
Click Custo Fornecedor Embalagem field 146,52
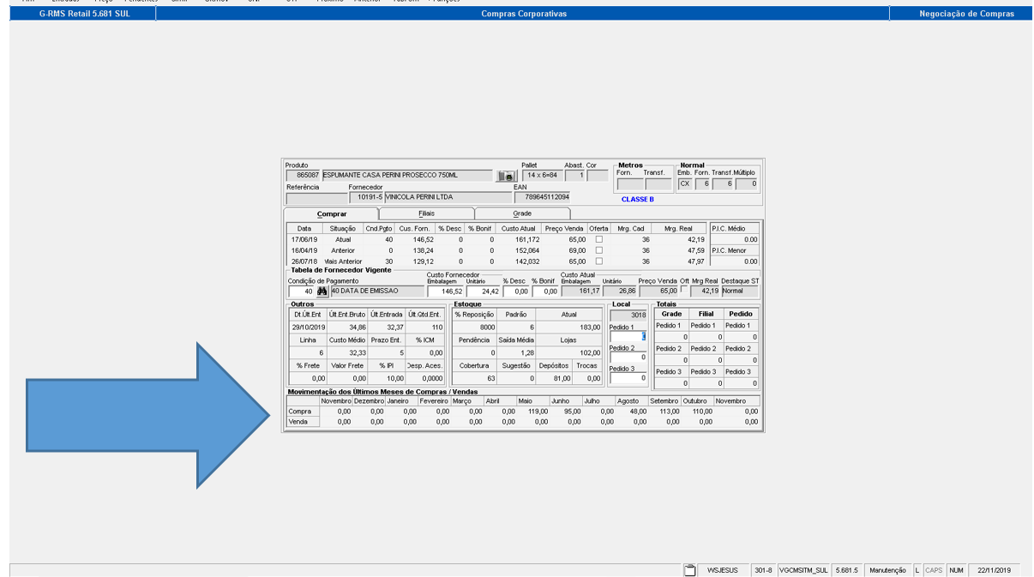(445, 292)
